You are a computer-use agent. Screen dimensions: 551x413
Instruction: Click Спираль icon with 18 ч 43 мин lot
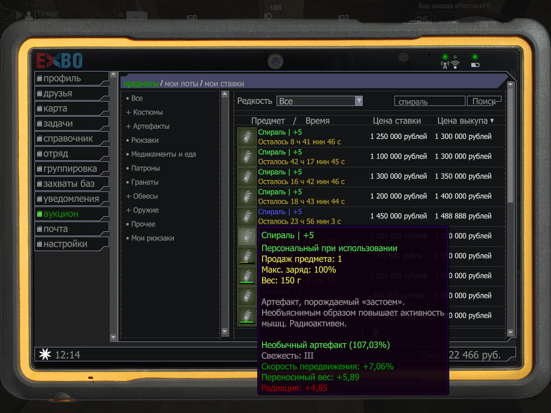246,197
